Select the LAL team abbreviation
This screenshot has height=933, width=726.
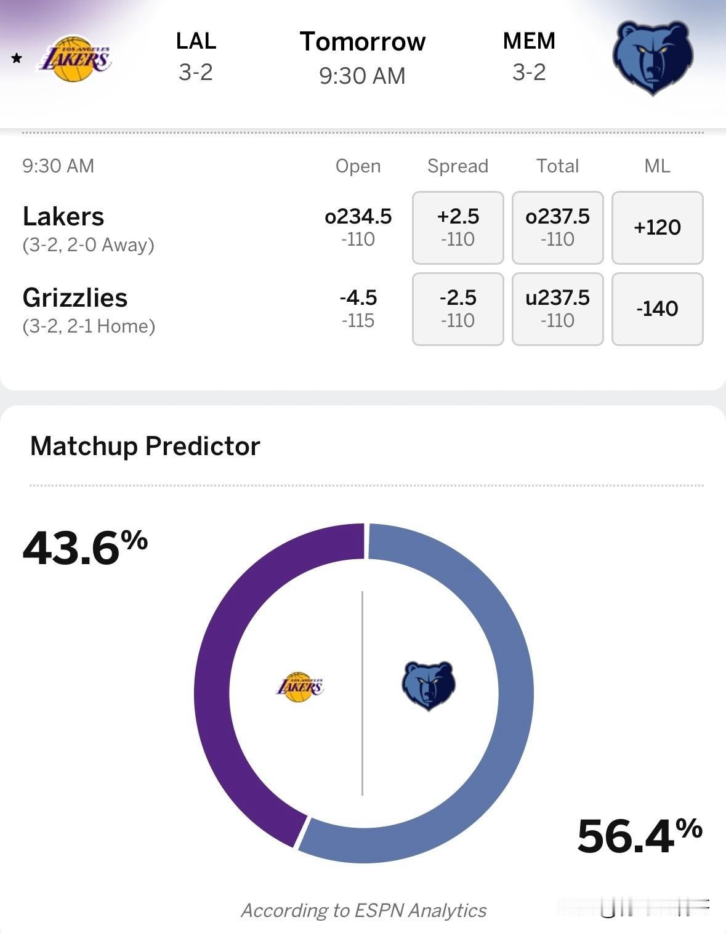(196, 41)
